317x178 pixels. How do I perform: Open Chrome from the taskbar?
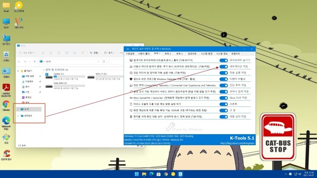coord(166,174)
